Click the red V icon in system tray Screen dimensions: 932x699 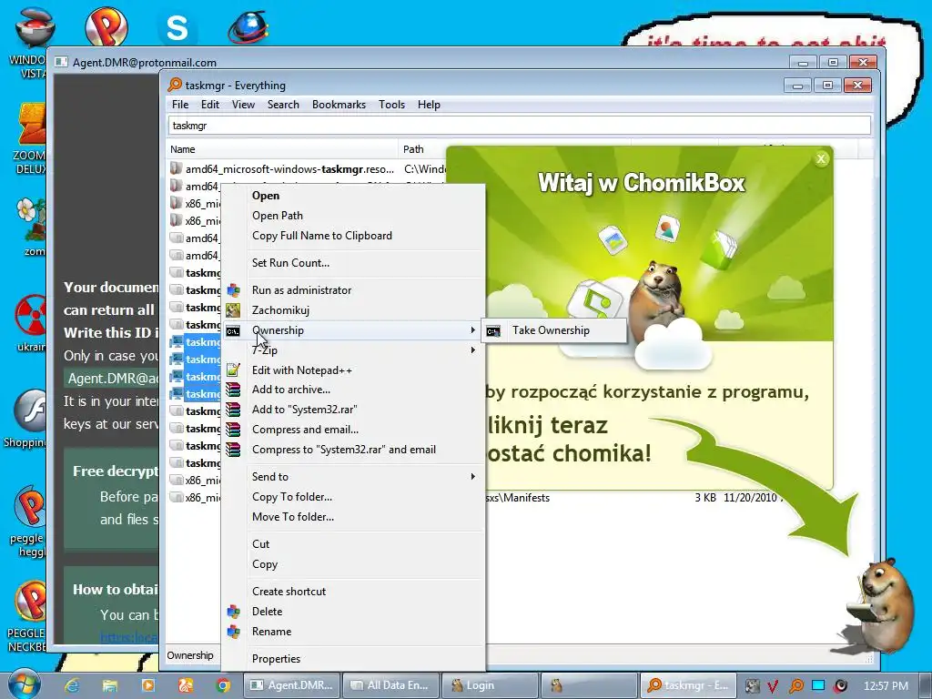(x=774, y=685)
